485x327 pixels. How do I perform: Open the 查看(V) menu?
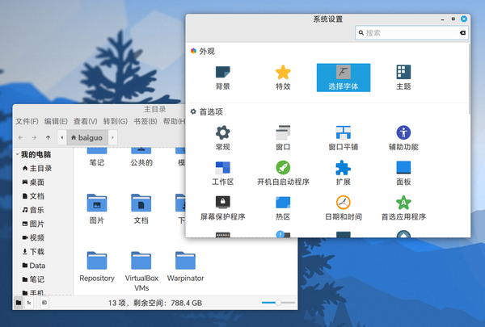pos(86,121)
